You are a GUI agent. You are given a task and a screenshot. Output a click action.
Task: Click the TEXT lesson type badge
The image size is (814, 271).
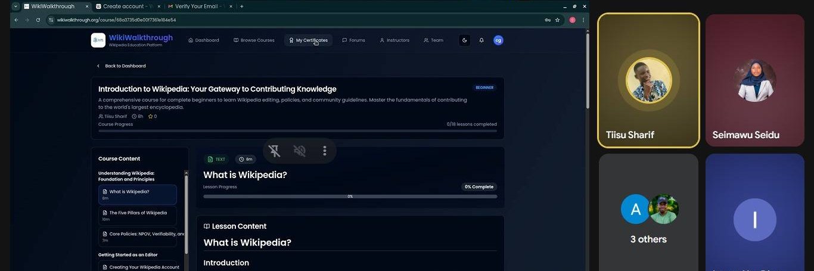click(216, 159)
